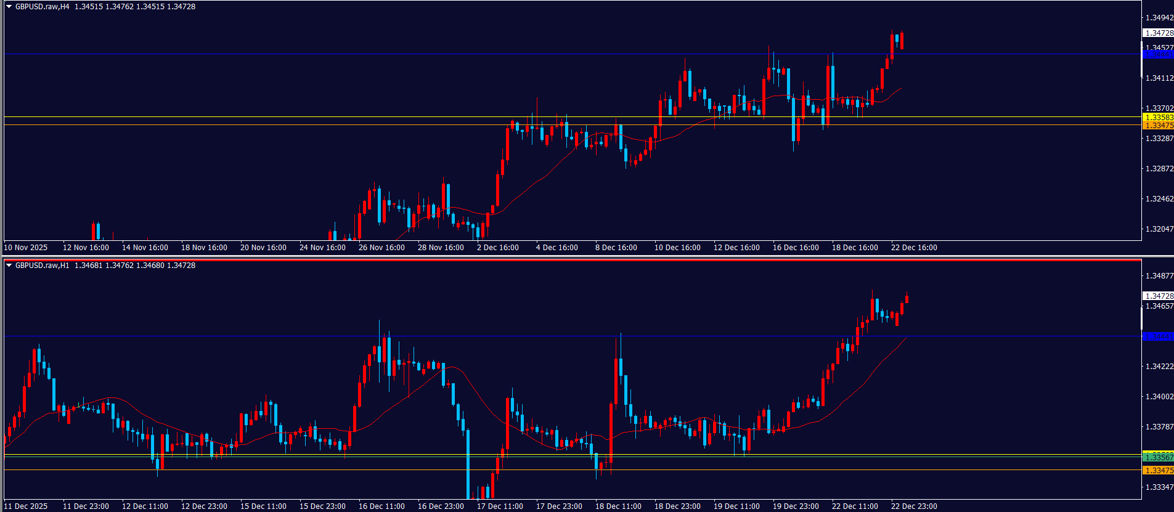Viewport: 1174px width, 512px height.
Task: Click the '17 Dec 11:00' time label
Action: click(499, 506)
